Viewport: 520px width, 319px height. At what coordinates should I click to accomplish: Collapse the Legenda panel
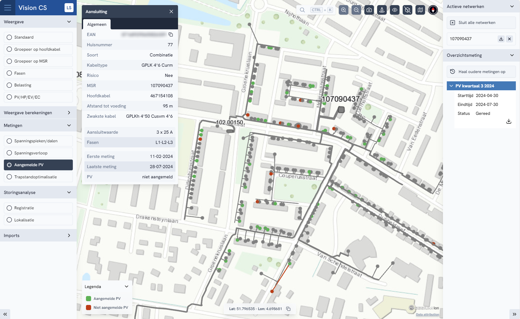point(127,286)
